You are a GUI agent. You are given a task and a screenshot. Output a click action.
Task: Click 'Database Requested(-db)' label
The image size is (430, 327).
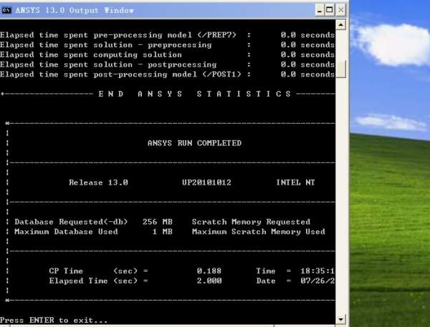(x=71, y=222)
